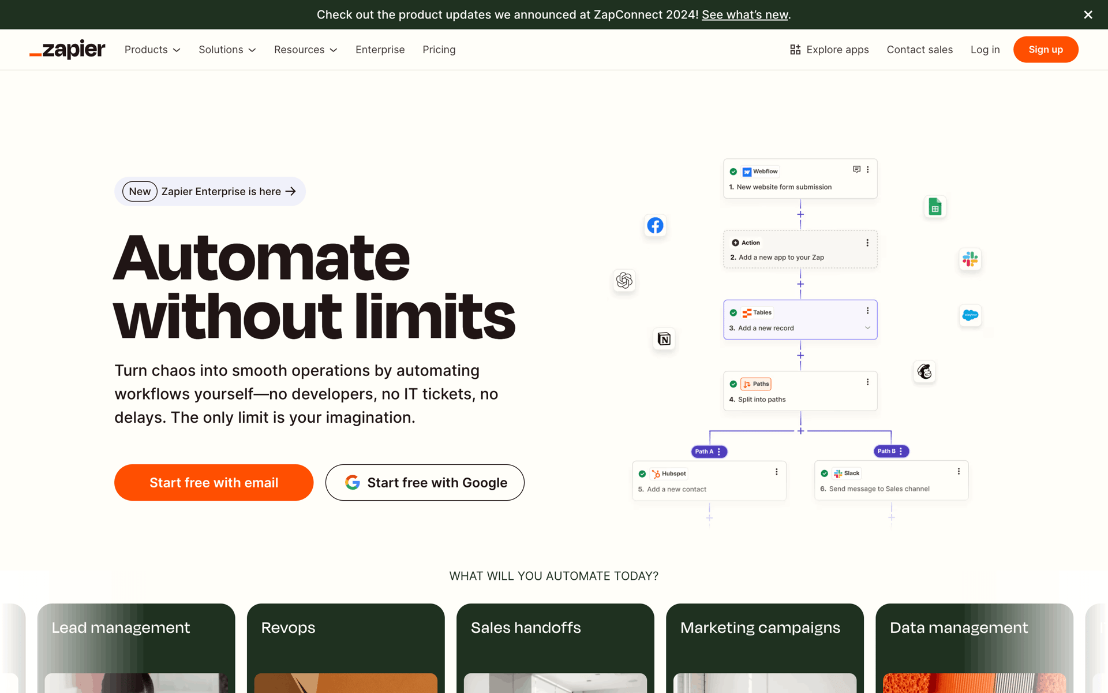Select the Add a new app step
The height and width of the screenshot is (693, 1108).
tap(800, 249)
